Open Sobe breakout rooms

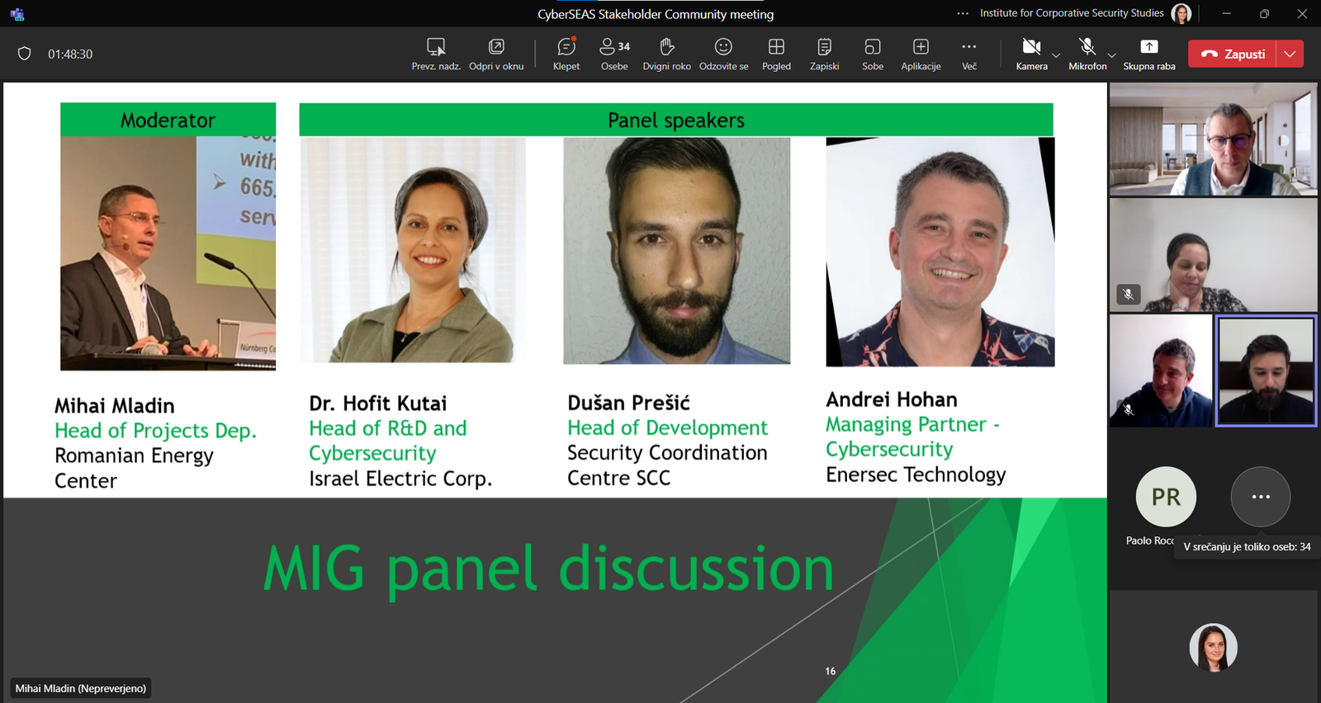[x=873, y=54]
